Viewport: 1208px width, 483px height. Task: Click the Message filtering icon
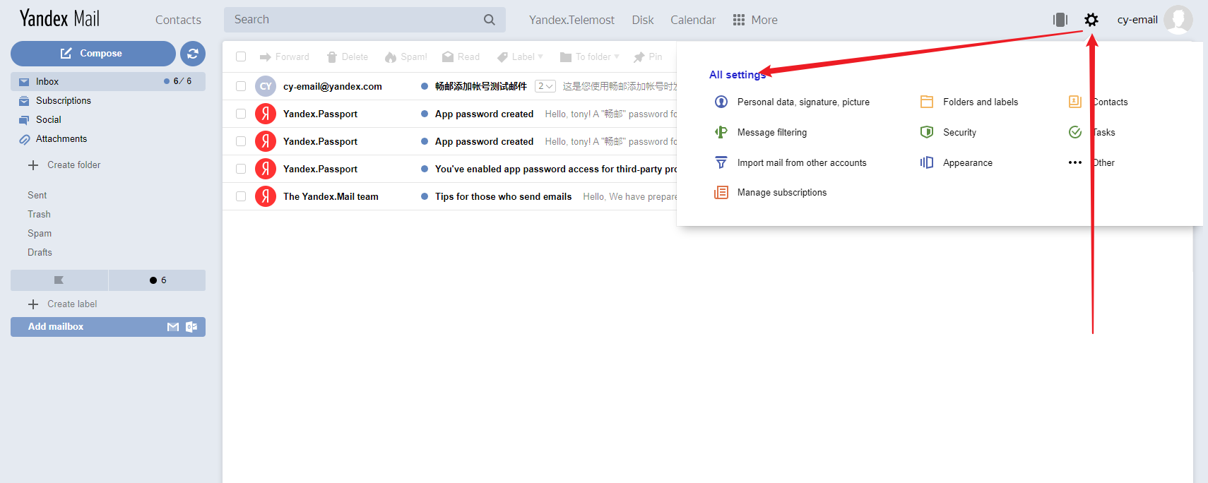pos(721,132)
